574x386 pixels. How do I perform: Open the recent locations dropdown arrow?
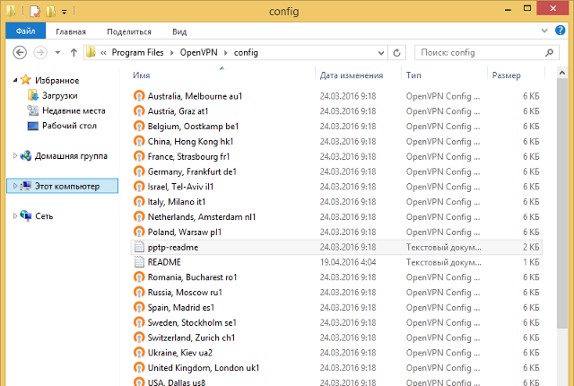57,53
